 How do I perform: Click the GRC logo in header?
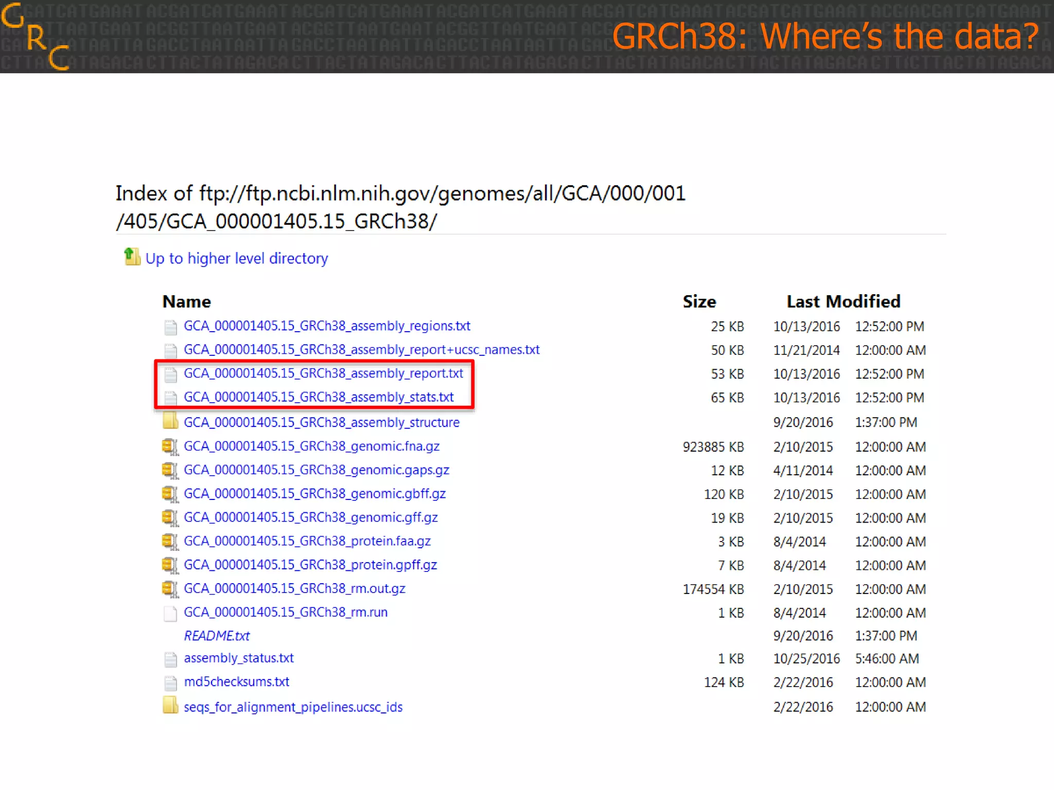[35, 36]
